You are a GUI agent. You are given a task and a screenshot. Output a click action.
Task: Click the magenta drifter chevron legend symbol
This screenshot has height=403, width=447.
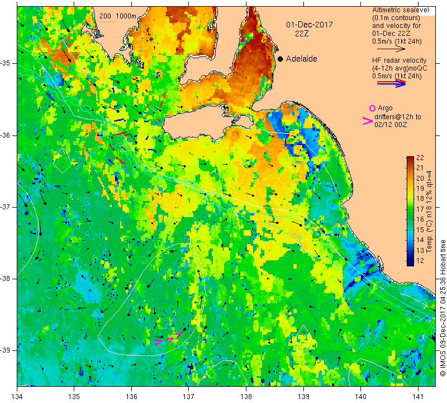[367, 121]
